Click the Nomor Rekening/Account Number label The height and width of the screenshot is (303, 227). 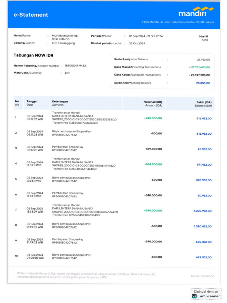point(36,66)
